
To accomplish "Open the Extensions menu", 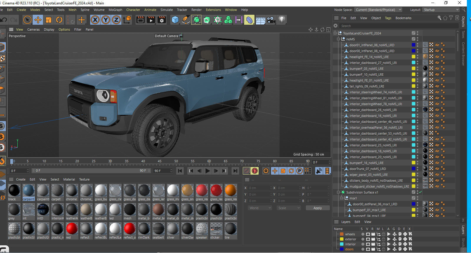I will tap(213, 10).
